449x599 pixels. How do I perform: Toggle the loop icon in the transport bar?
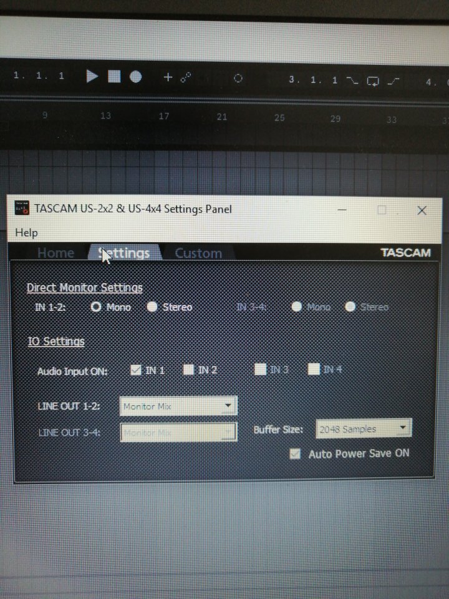[x=373, y=81]
